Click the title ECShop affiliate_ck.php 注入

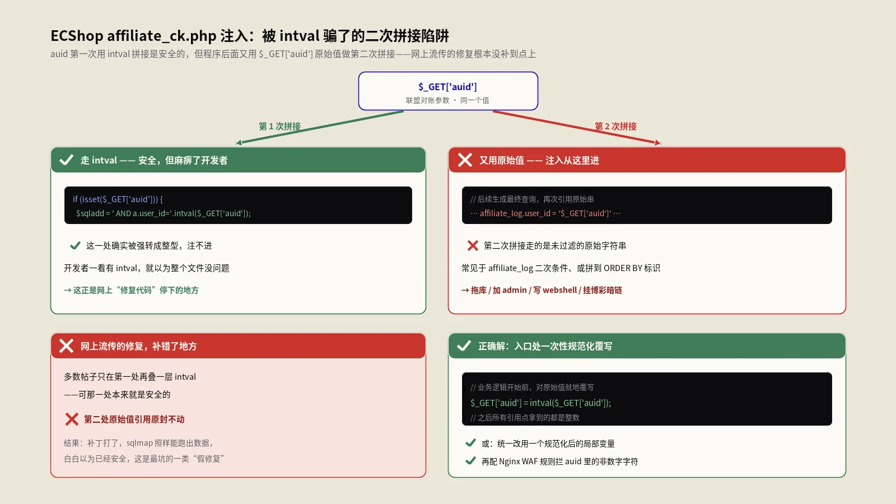point(250,36)
